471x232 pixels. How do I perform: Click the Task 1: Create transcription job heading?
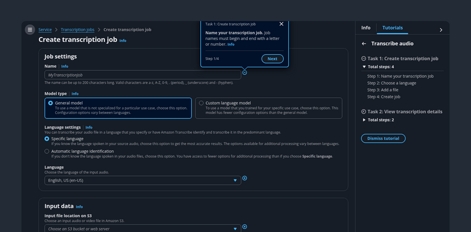tap(403, 59)
